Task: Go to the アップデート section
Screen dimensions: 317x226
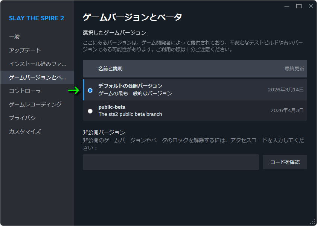Action: click(25, 50)
